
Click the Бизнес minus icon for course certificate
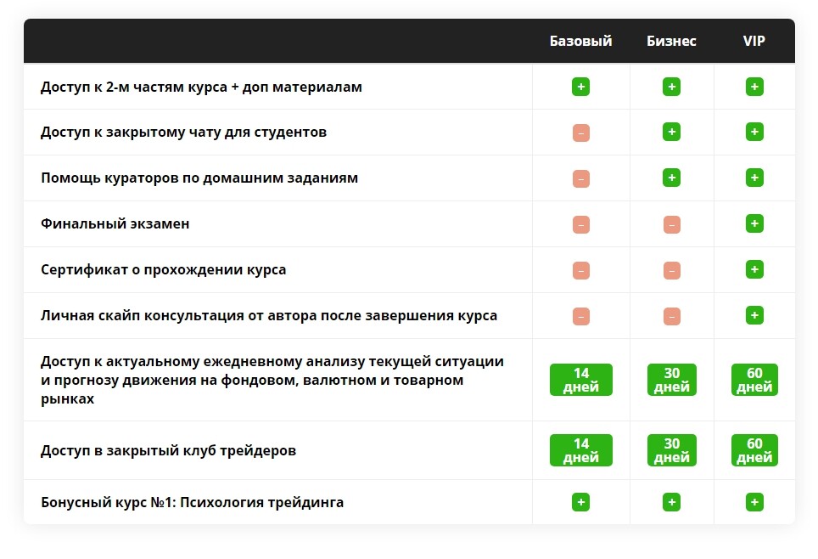pyautogui.click(x=671, y=271)
